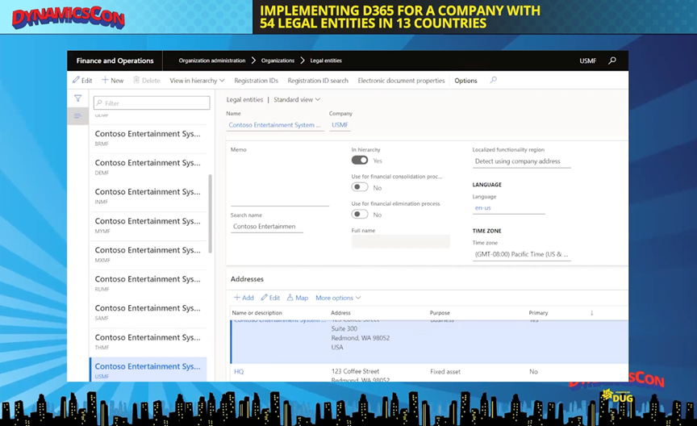This screenshot has height=426, width=697.
Task: Expand the View in hierarchy dropdown
Action: point(197,81)
